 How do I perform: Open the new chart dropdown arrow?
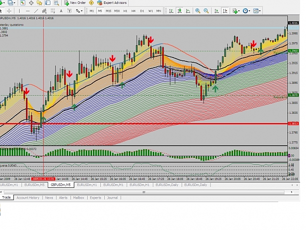click(4, 3)
